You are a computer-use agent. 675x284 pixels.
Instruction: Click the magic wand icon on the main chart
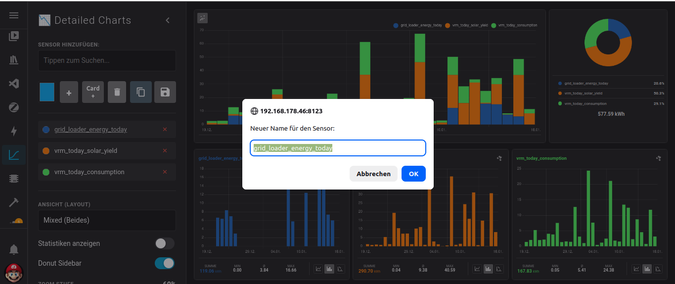point(202,18)
